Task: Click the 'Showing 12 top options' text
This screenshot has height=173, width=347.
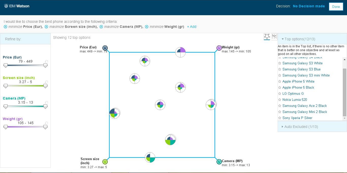Action: tap(72, 37)
